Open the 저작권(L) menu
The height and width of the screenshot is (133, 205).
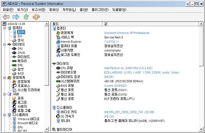coord(69,10)
